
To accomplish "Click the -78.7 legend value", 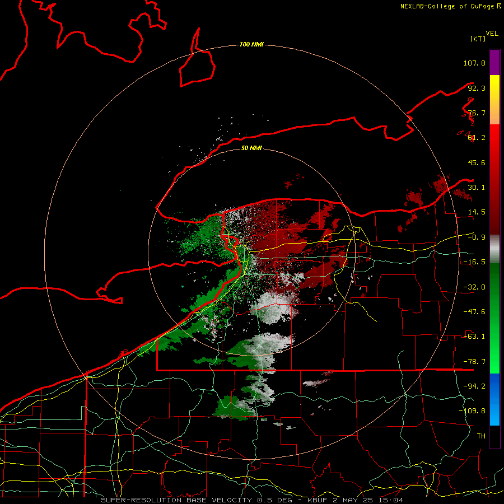I will [474, 362].
